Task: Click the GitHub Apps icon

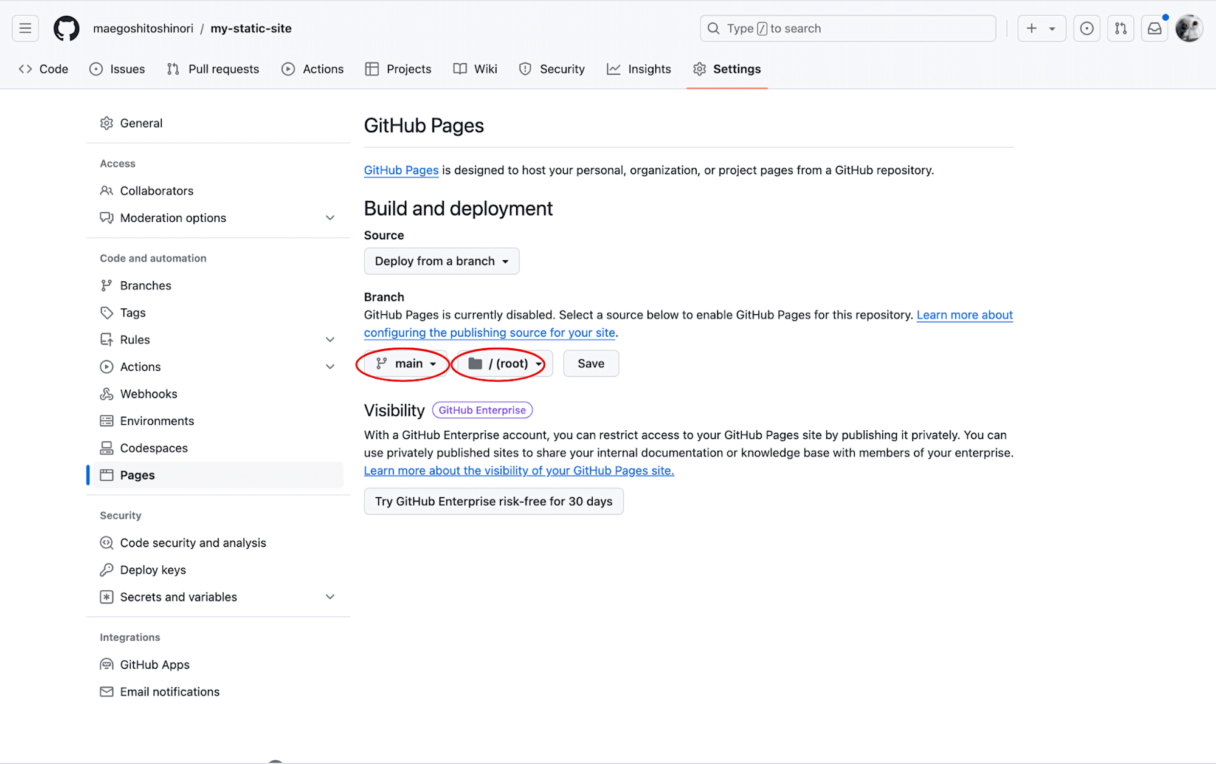Action: 106,664
